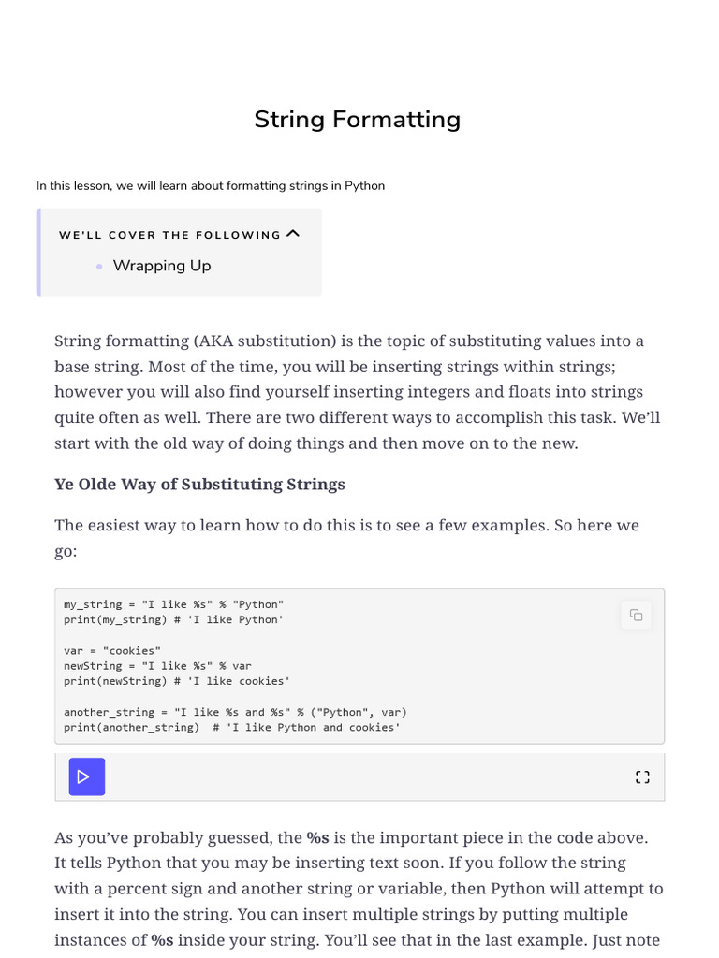Jump to the Wrapping Up section
719x958 pixels.
pyautogui.click(x=162, y=266)
